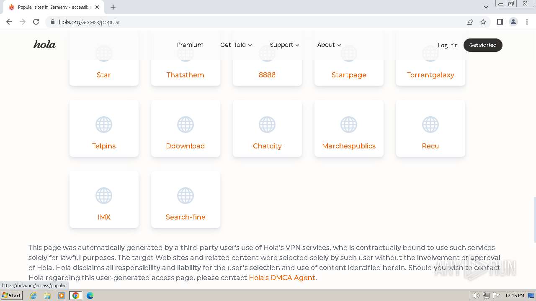Open a new tab with the plus icon

113,7
